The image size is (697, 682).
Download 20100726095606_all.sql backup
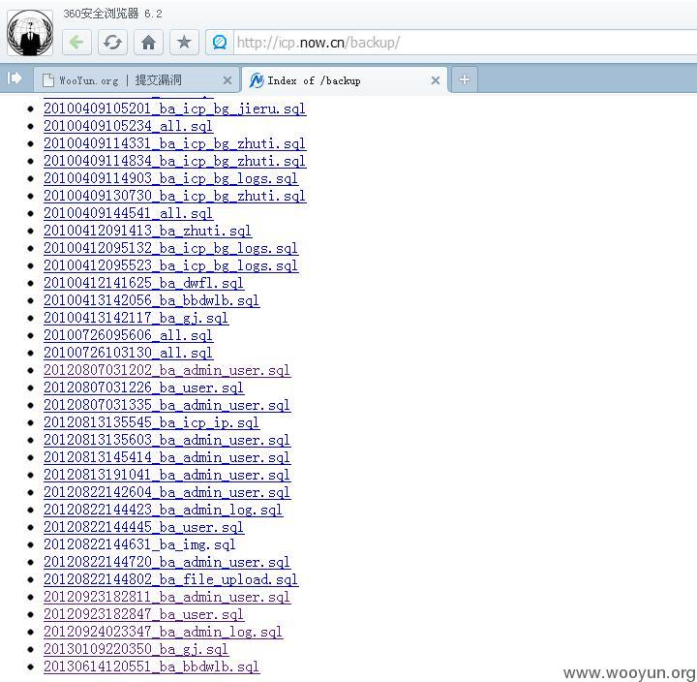coord(128,335)
